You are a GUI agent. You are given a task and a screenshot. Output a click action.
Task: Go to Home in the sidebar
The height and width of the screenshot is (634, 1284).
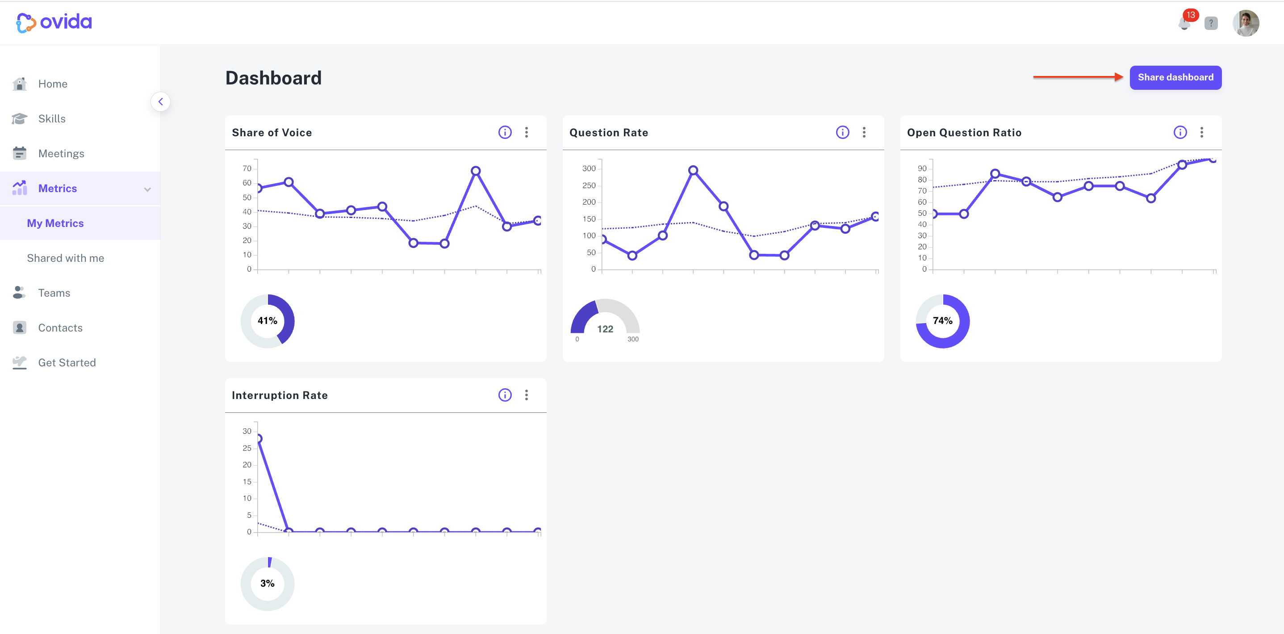point(53,84)
